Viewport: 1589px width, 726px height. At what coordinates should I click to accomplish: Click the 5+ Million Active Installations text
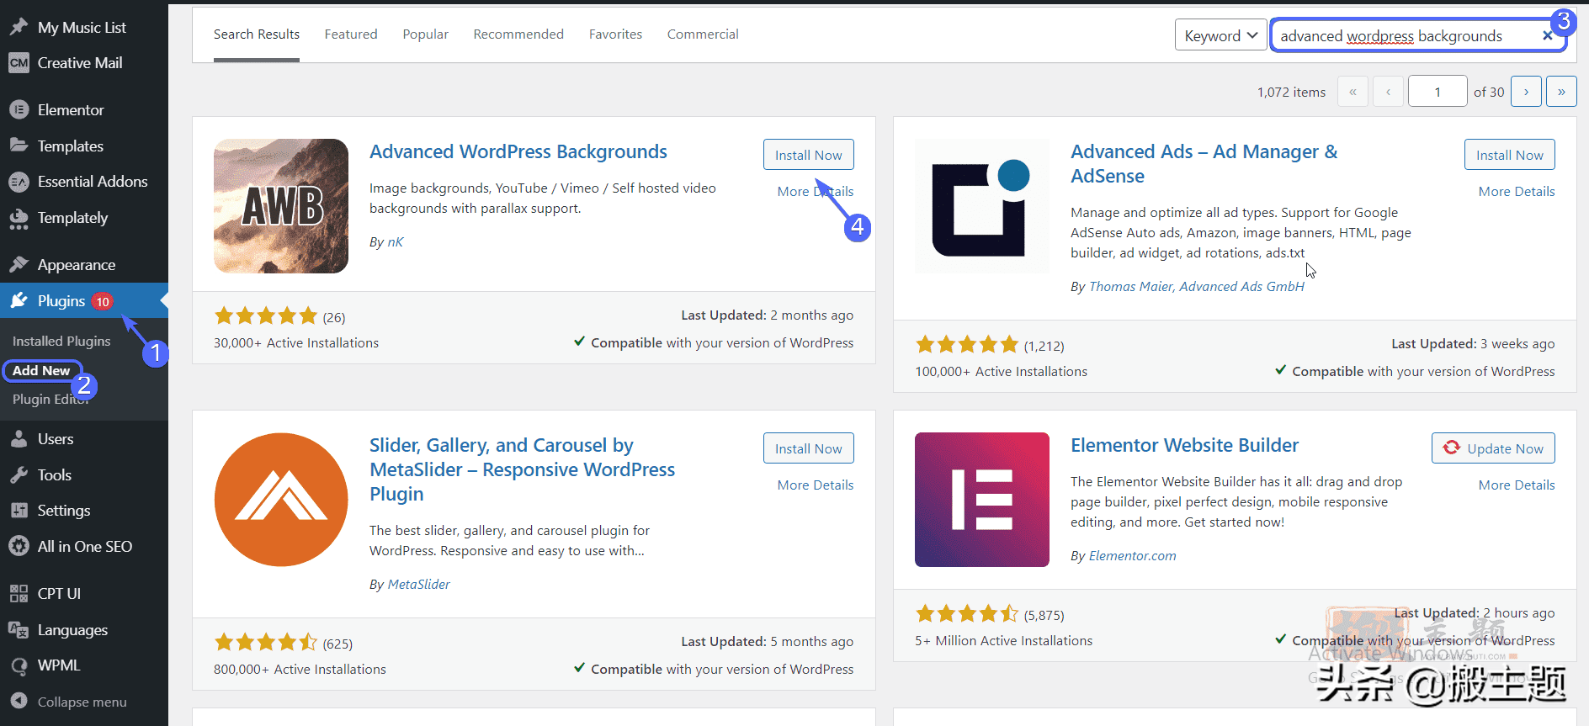1004,641
